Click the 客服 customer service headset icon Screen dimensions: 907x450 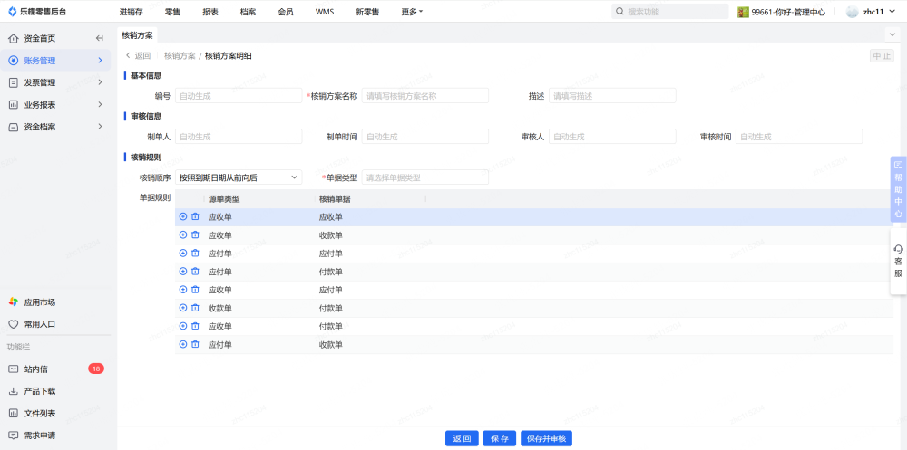898,249
